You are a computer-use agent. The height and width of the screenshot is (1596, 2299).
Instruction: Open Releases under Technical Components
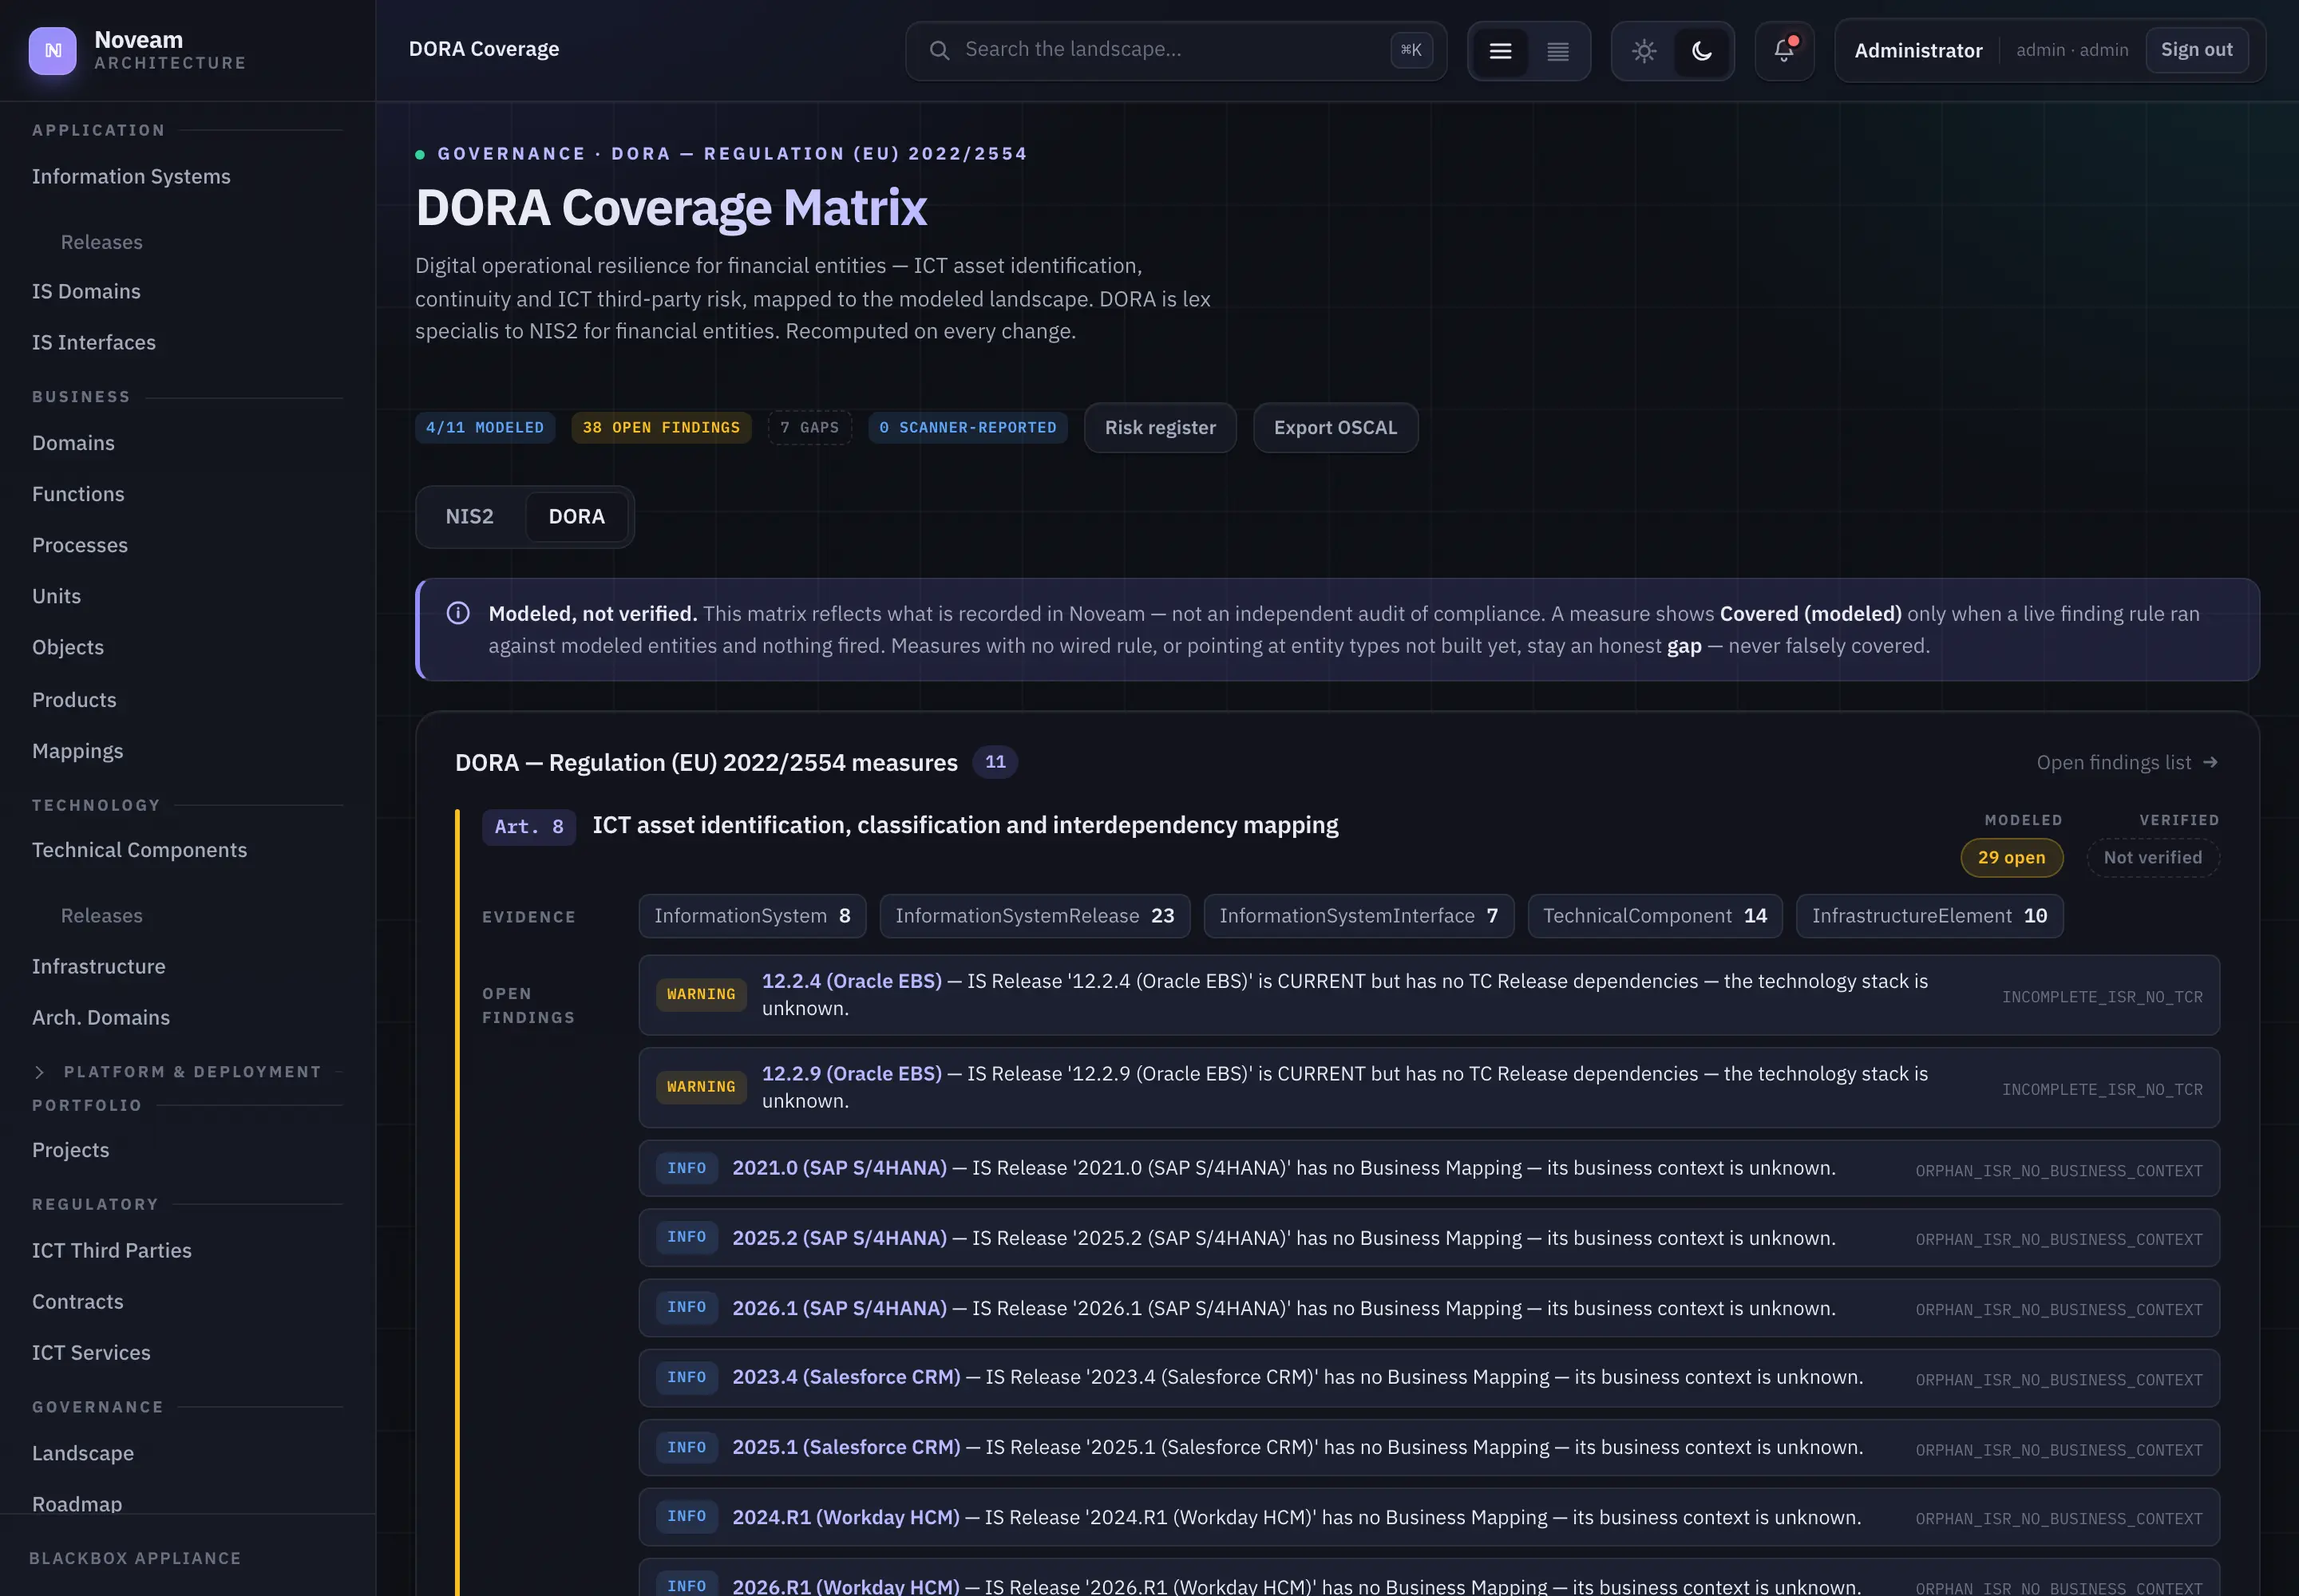102,916
